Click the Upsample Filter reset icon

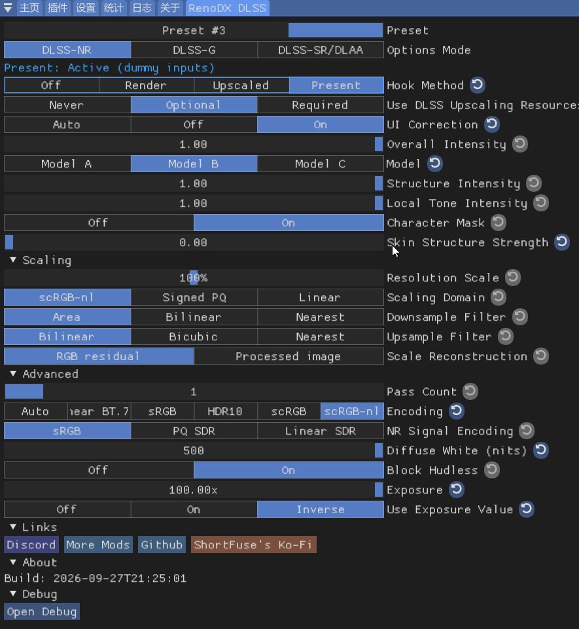506,336
